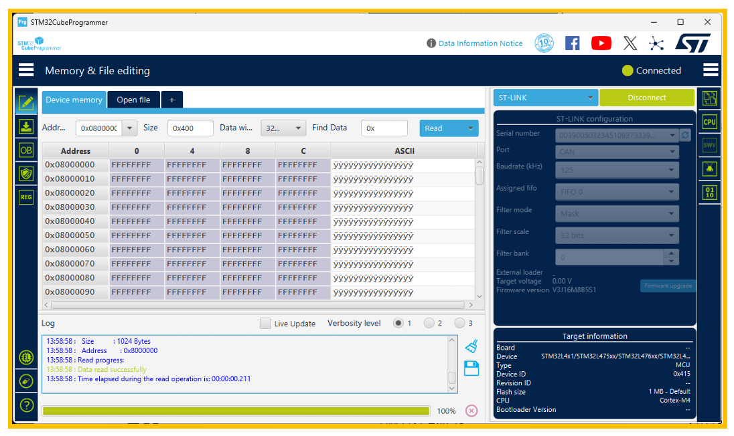The height and width of the screenshot is (436, 734).
Task: Expand the address dropdown arrow
Action: [x=130, y=128]
